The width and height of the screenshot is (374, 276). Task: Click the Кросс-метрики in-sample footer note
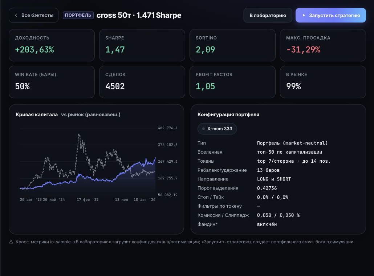click(x=185, y=242)
